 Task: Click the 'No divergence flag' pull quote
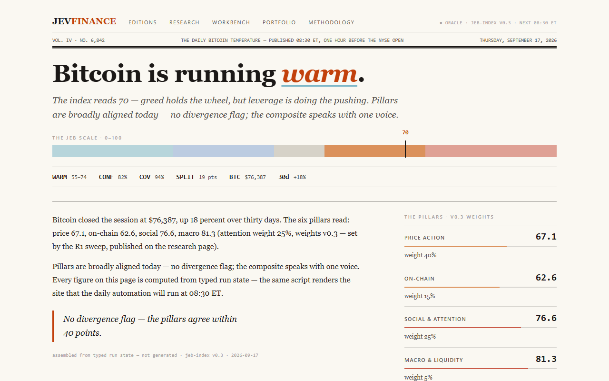click(150, 326)
